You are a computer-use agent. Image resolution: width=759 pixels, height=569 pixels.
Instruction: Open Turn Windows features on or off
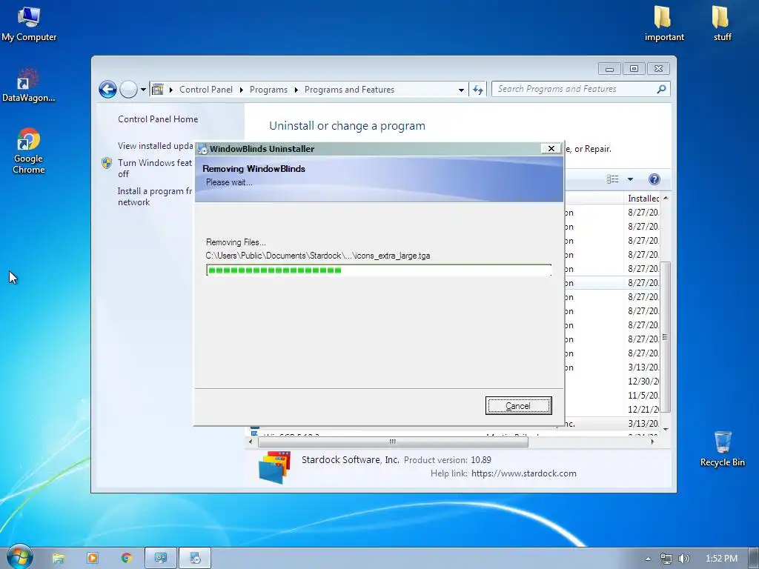click(x=155, y=168)
